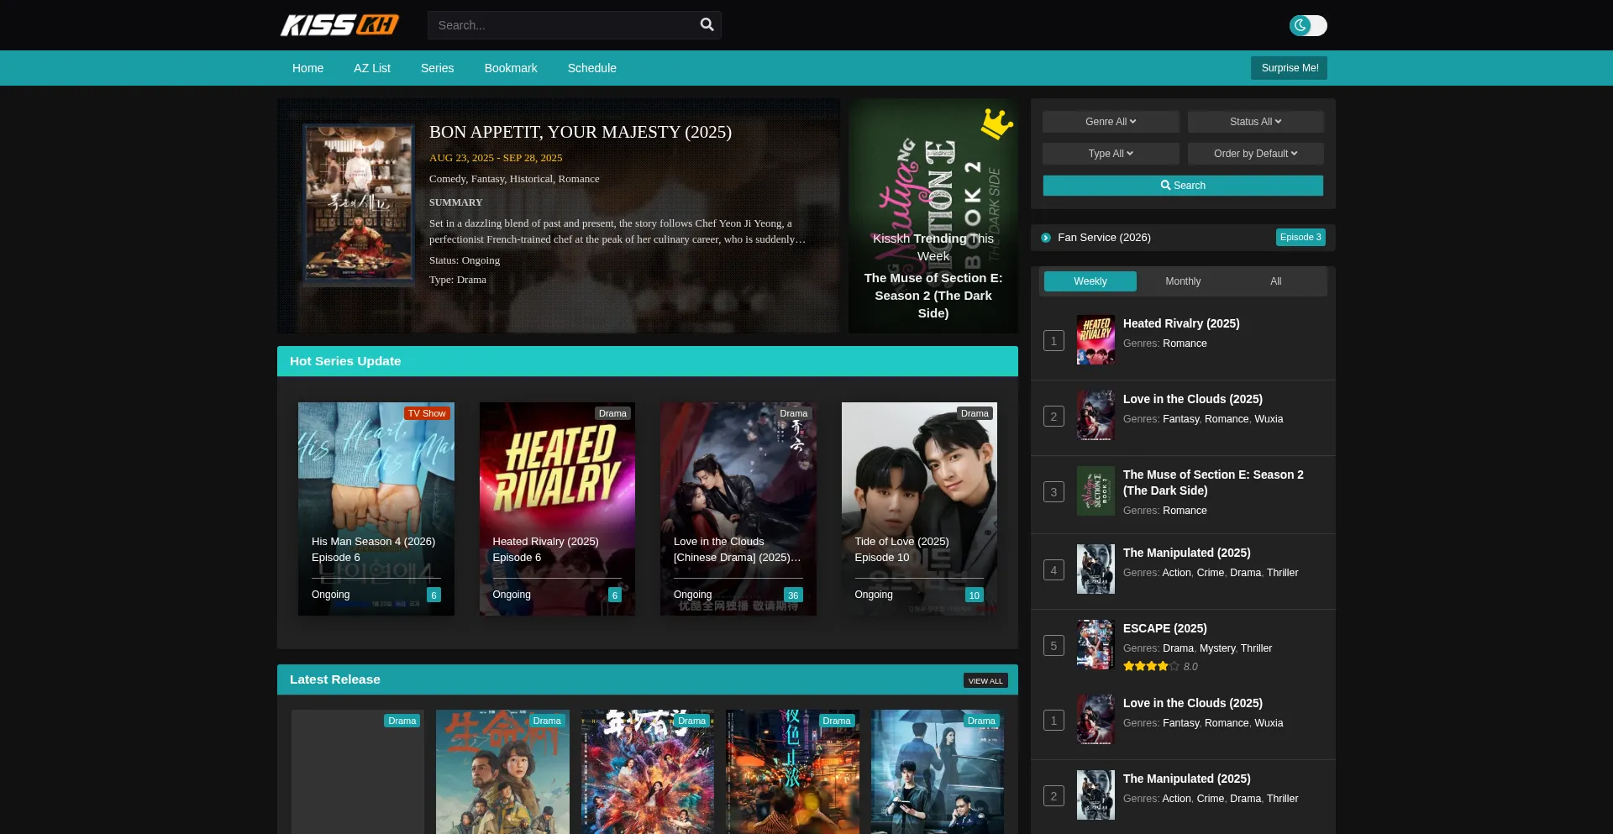Open the AZ List menu item

(x=372, y=68)
